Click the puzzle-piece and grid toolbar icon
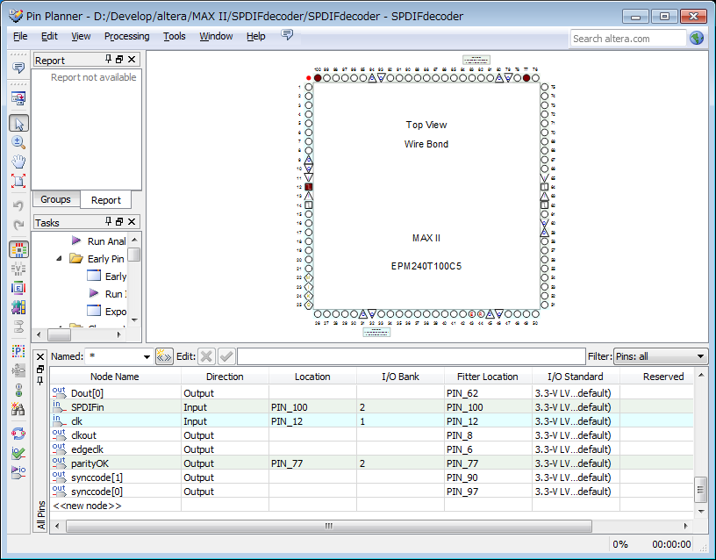716x560 pixels. (x=18, y=307)
